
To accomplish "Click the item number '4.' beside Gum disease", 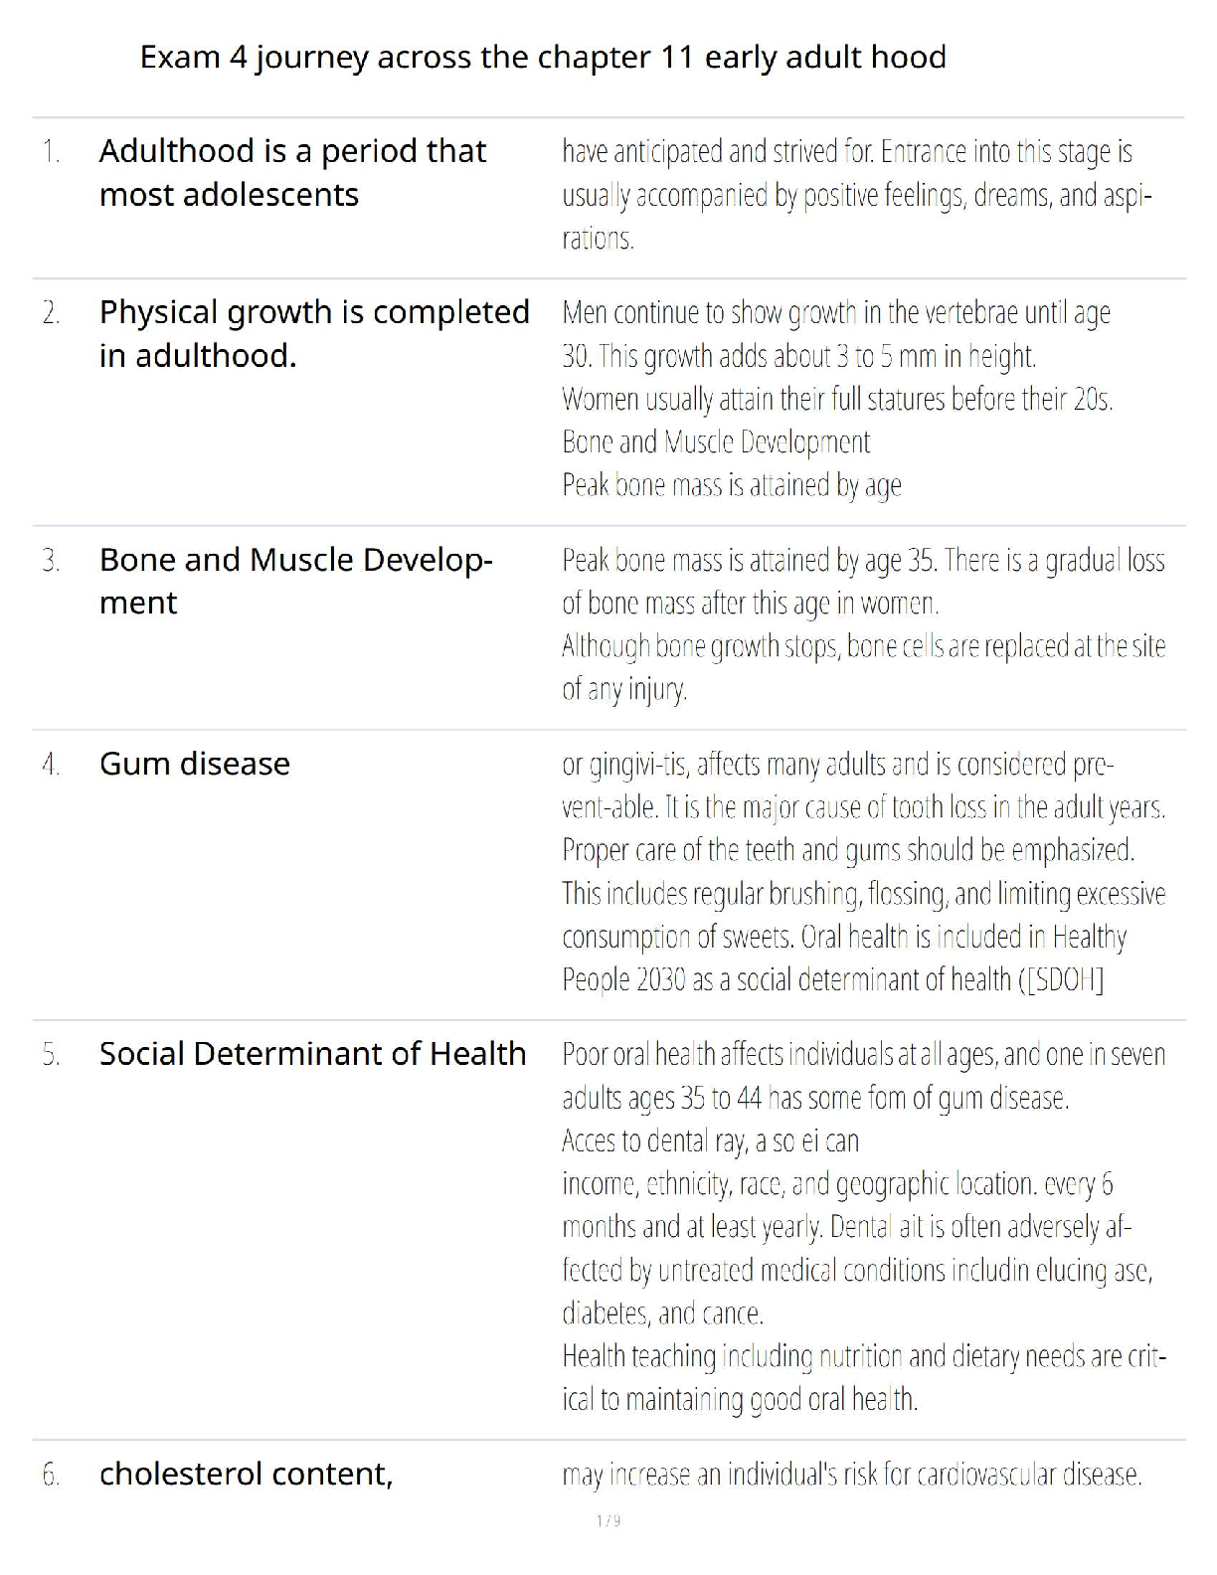I will (x=51, y=765).
